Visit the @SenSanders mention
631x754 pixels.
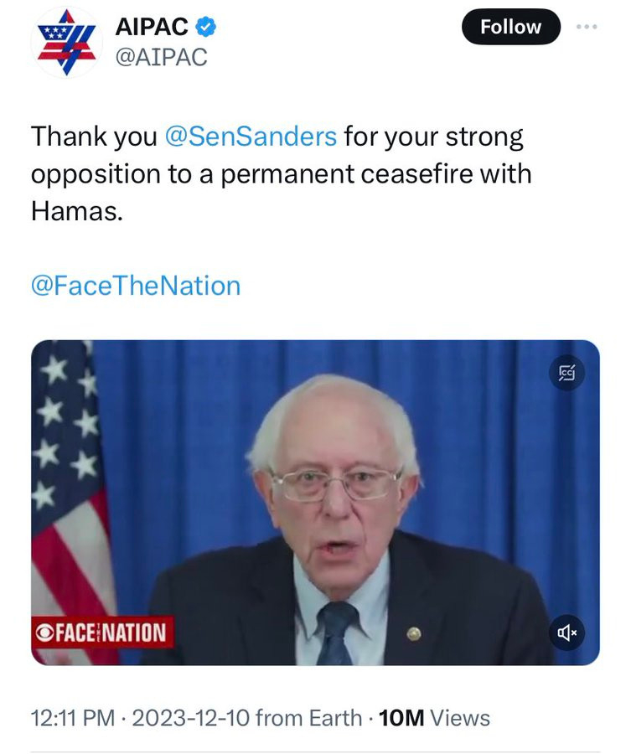click(251, 136)
